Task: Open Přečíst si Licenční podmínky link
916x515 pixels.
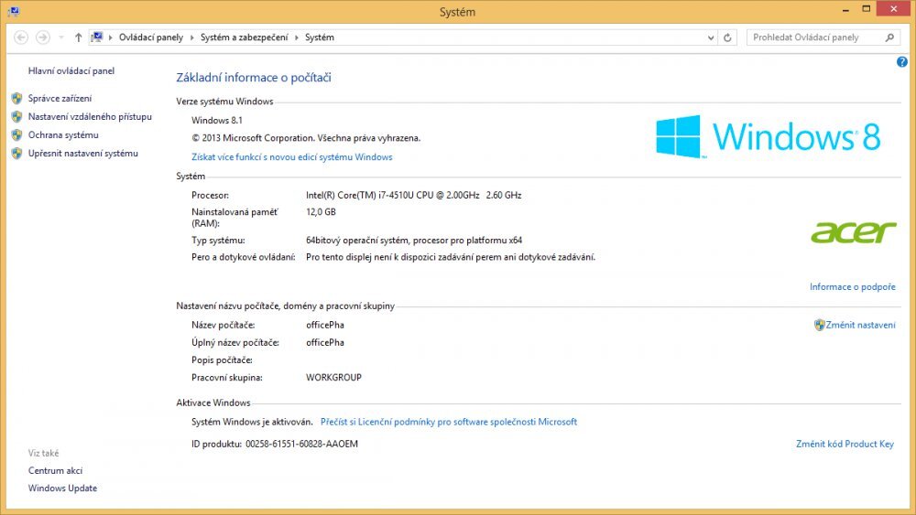Action: 449,422
